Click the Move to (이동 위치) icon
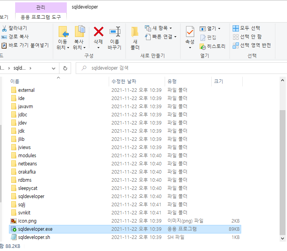The image size is (287, 251). pos(63,32)
